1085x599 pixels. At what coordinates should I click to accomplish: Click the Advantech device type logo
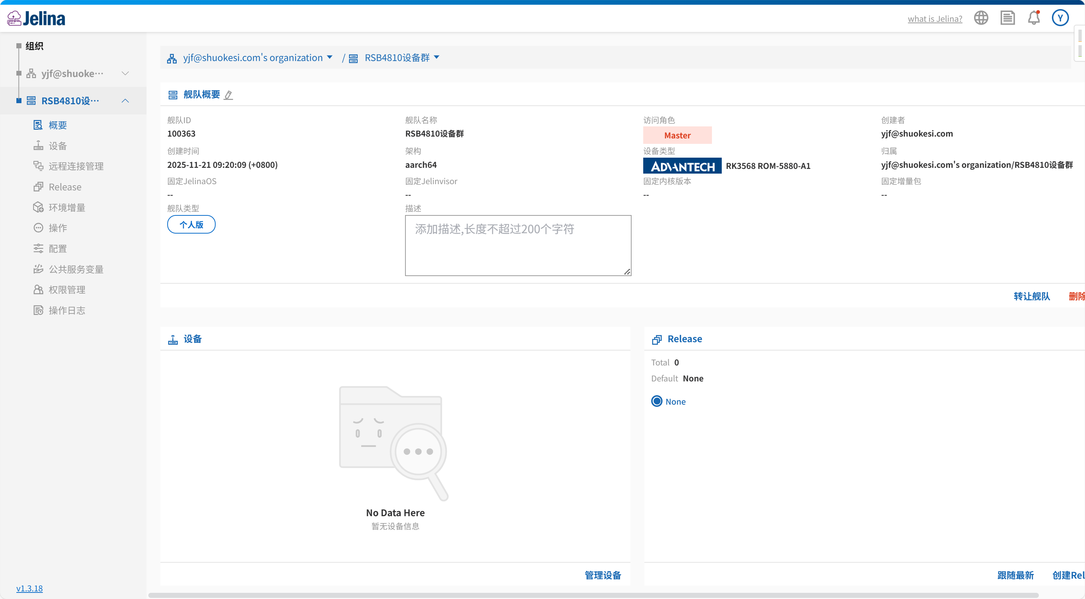point(682,166)
